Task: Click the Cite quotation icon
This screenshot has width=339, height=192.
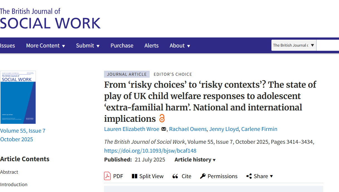Action: click(175, 176)
